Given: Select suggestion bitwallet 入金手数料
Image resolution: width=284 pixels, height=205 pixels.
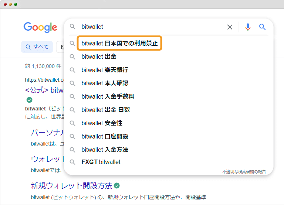Looking at the screenshot, I should click(108, 96).
